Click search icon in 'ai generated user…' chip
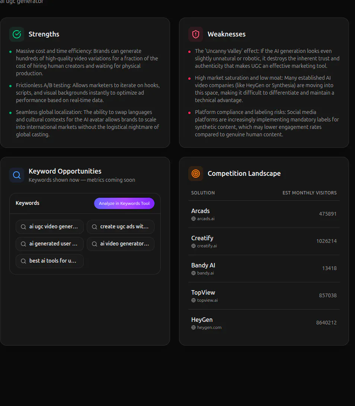This screenshot has width=355, height=406. 23,244
